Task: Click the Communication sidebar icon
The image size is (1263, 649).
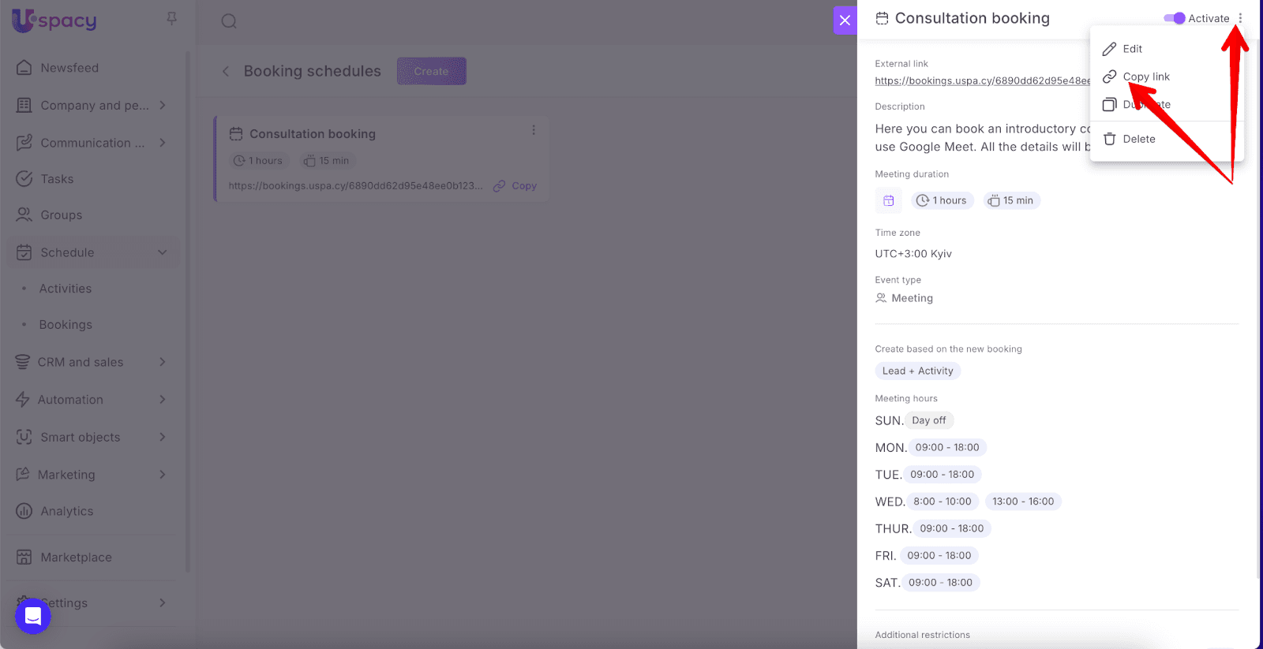Action: [x=24, y=143]
